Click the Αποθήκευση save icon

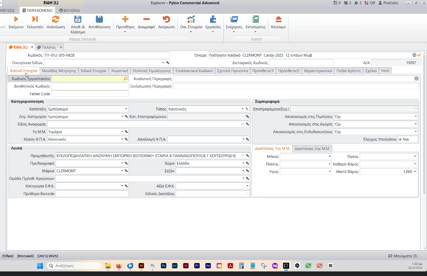coord(99,19)
